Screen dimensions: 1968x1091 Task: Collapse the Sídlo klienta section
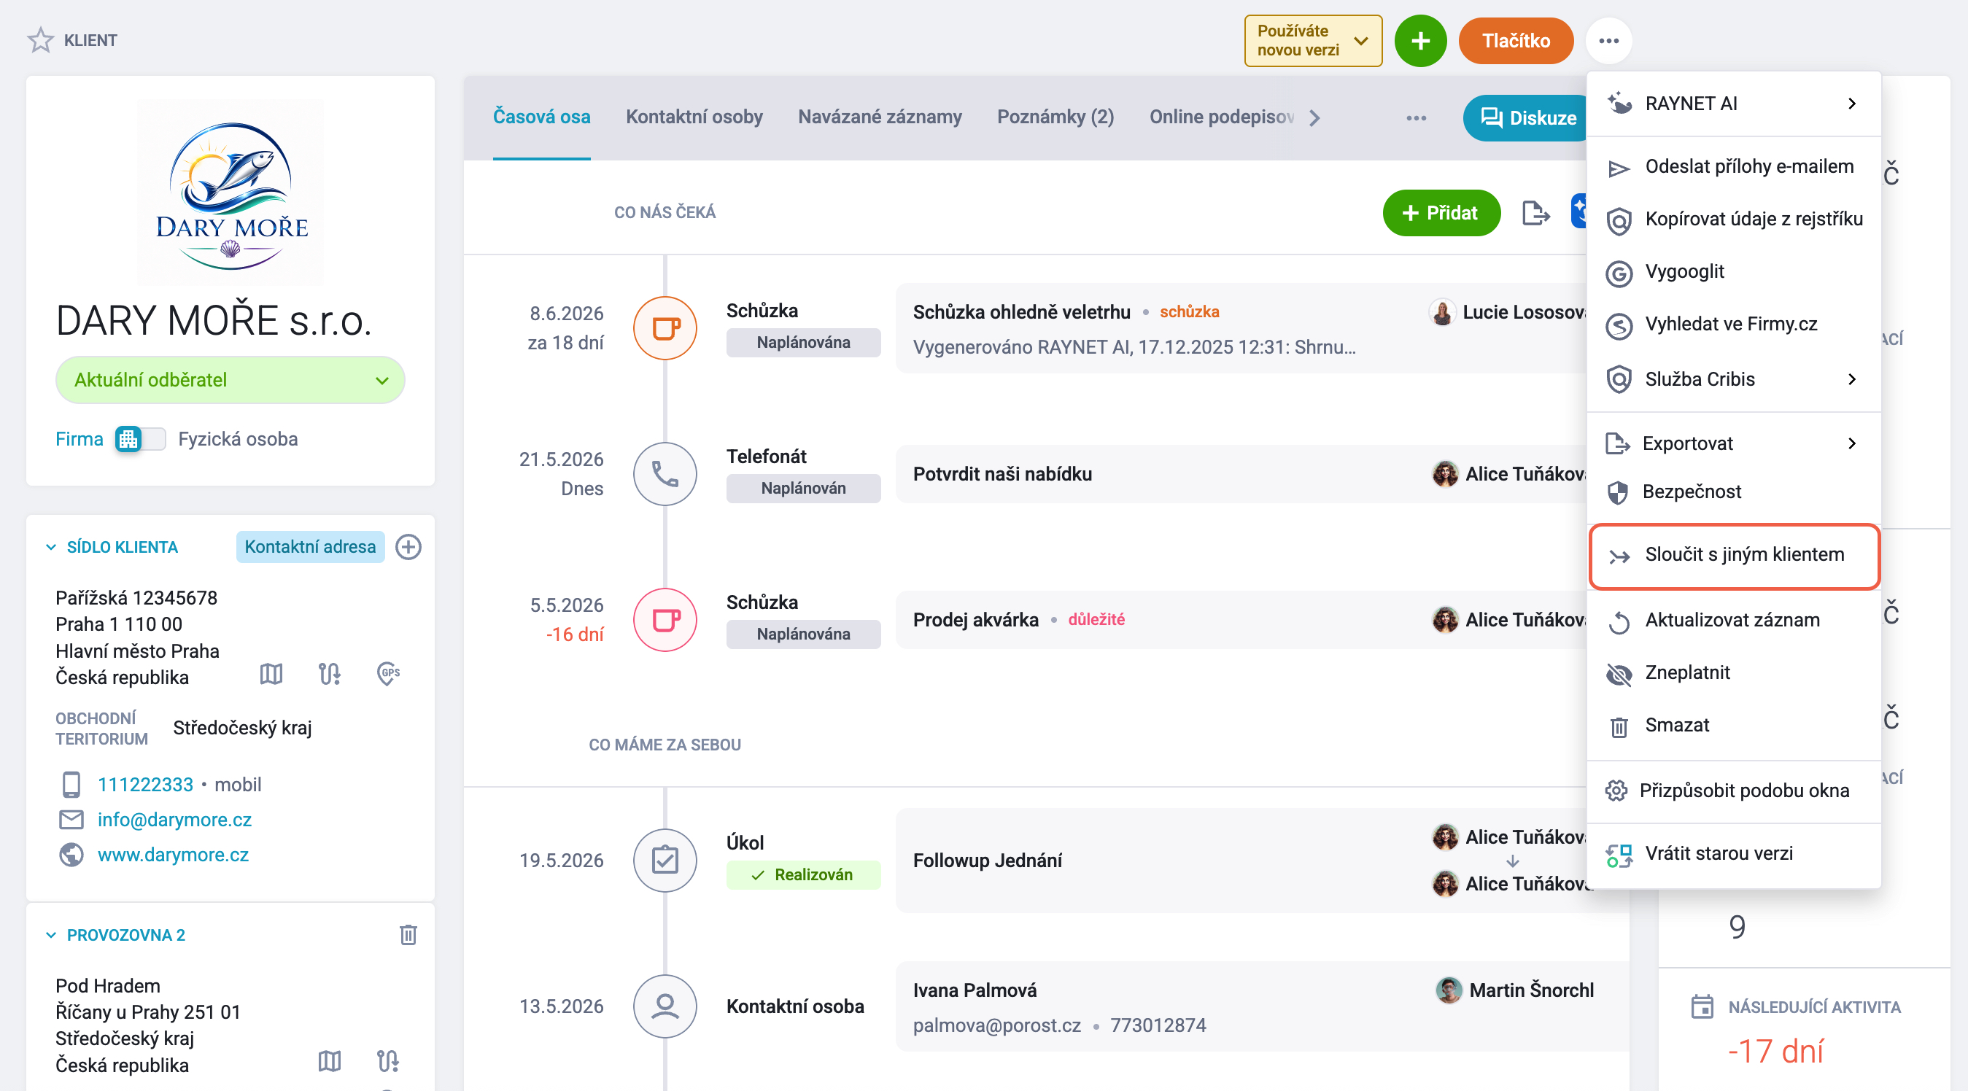click(51, 547)
